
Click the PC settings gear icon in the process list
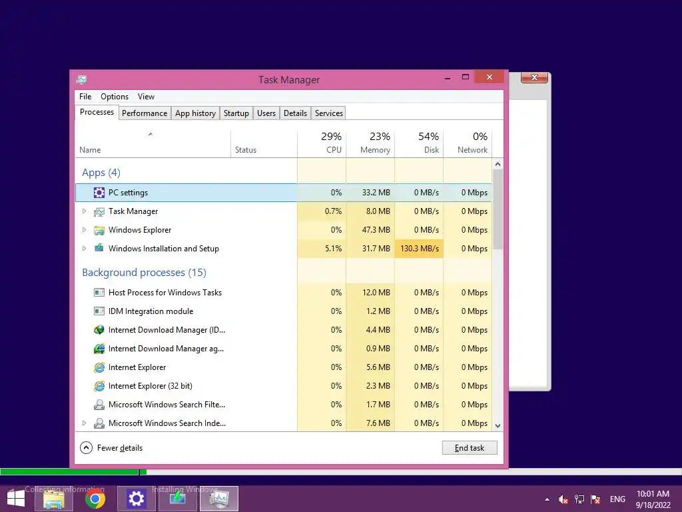99,193
